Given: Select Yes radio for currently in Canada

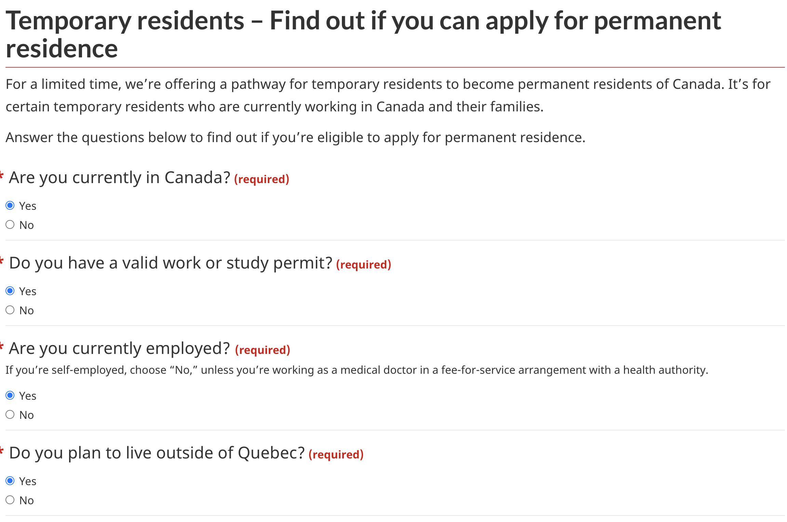Looking at the screenshot, I should [x=10, y=205].
